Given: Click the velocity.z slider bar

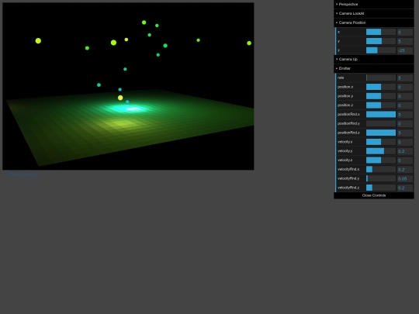Looking at the screenshot, I should pos(381,160).
